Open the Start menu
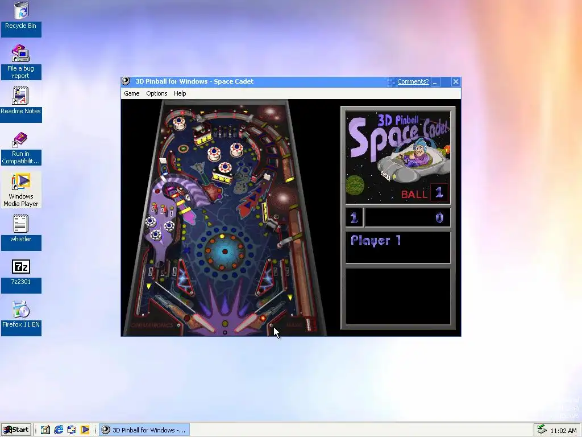 click(15, 430)
